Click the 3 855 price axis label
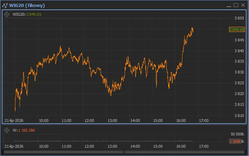 [239, 18]
